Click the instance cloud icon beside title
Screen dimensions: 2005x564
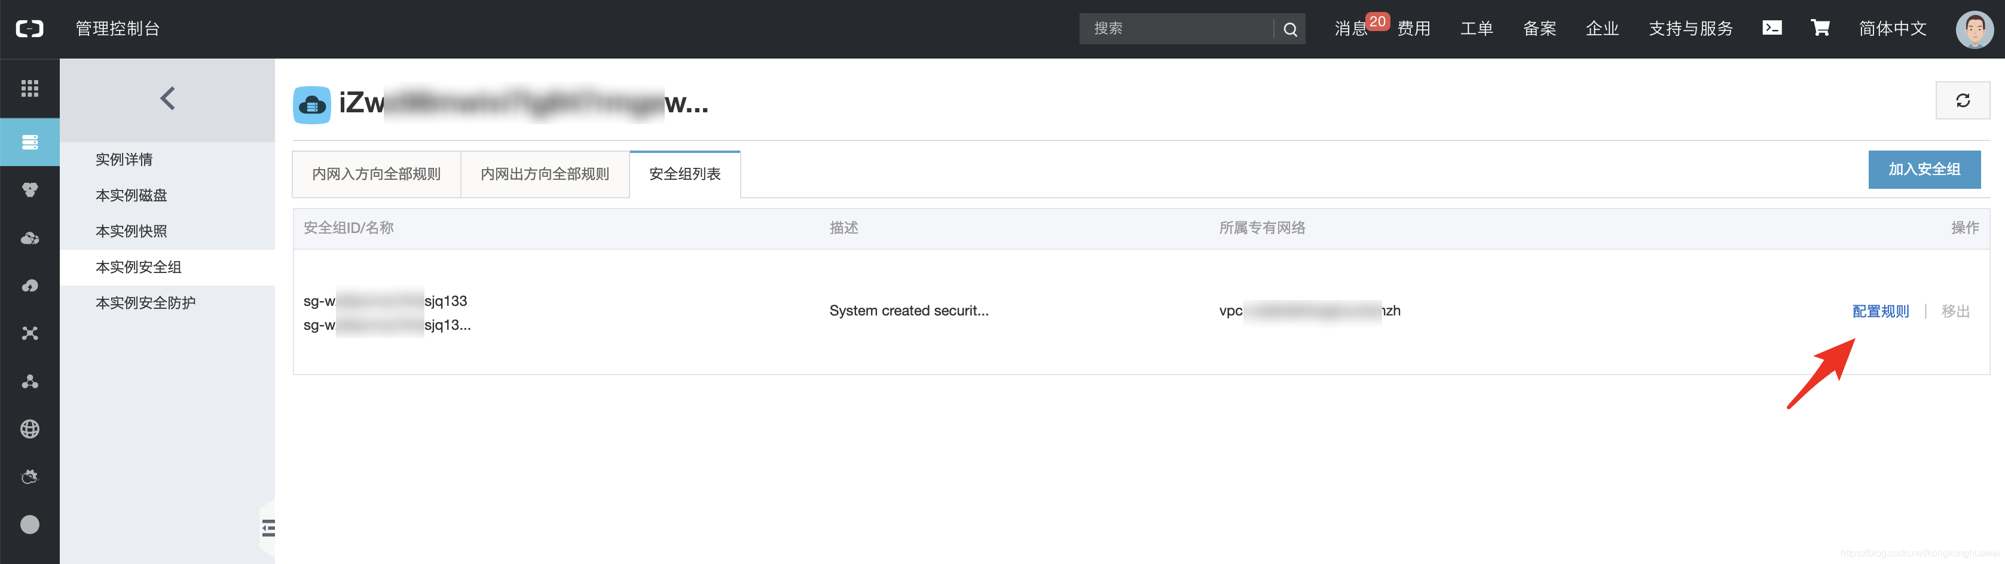[x=312, y=104]
